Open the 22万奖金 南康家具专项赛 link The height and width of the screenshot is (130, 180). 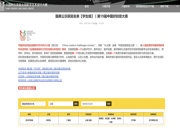point(39,72)
